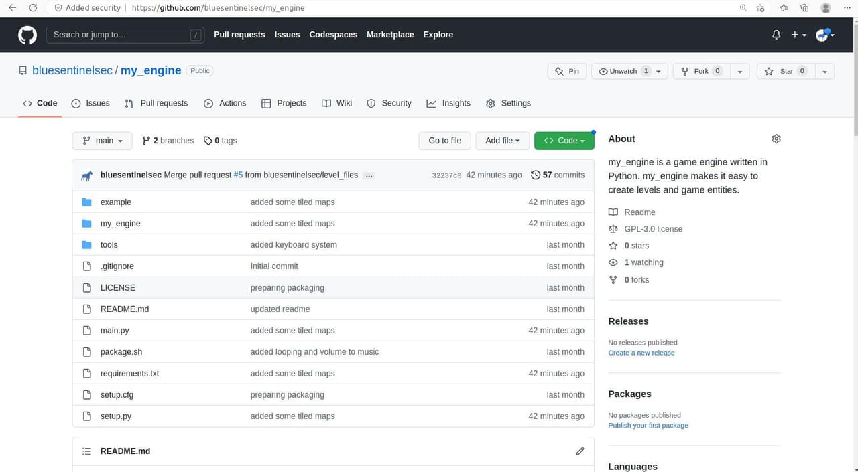Image resolution: width=858 pixels, height=472 pixels.
Task: Open the my_engine folder
Action: click(121, 224)
